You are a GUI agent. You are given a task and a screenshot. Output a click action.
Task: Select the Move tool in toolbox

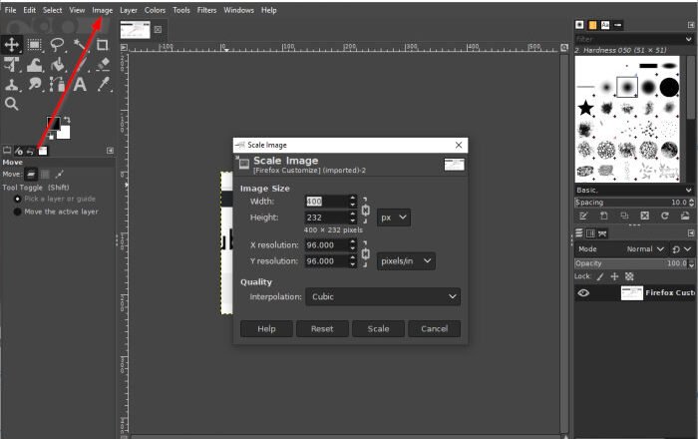point(12,45)
